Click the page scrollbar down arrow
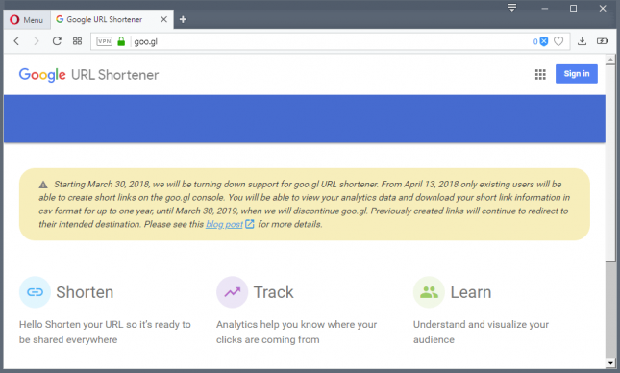 tap(610, 363)
